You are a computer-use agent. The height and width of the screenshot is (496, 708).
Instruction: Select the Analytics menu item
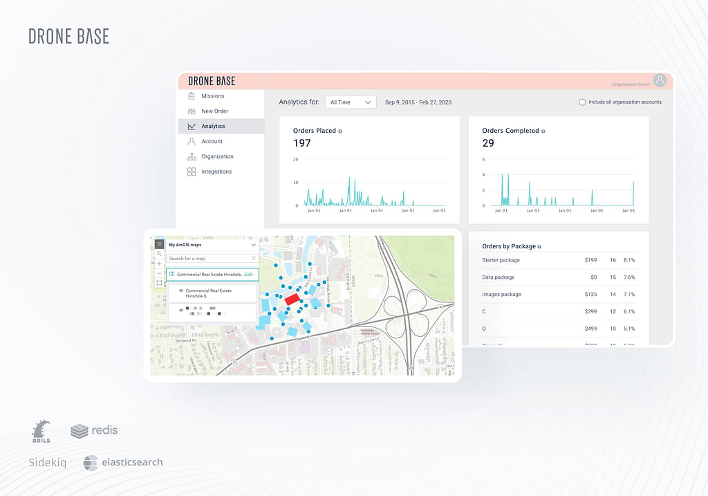tap(213, 126)
